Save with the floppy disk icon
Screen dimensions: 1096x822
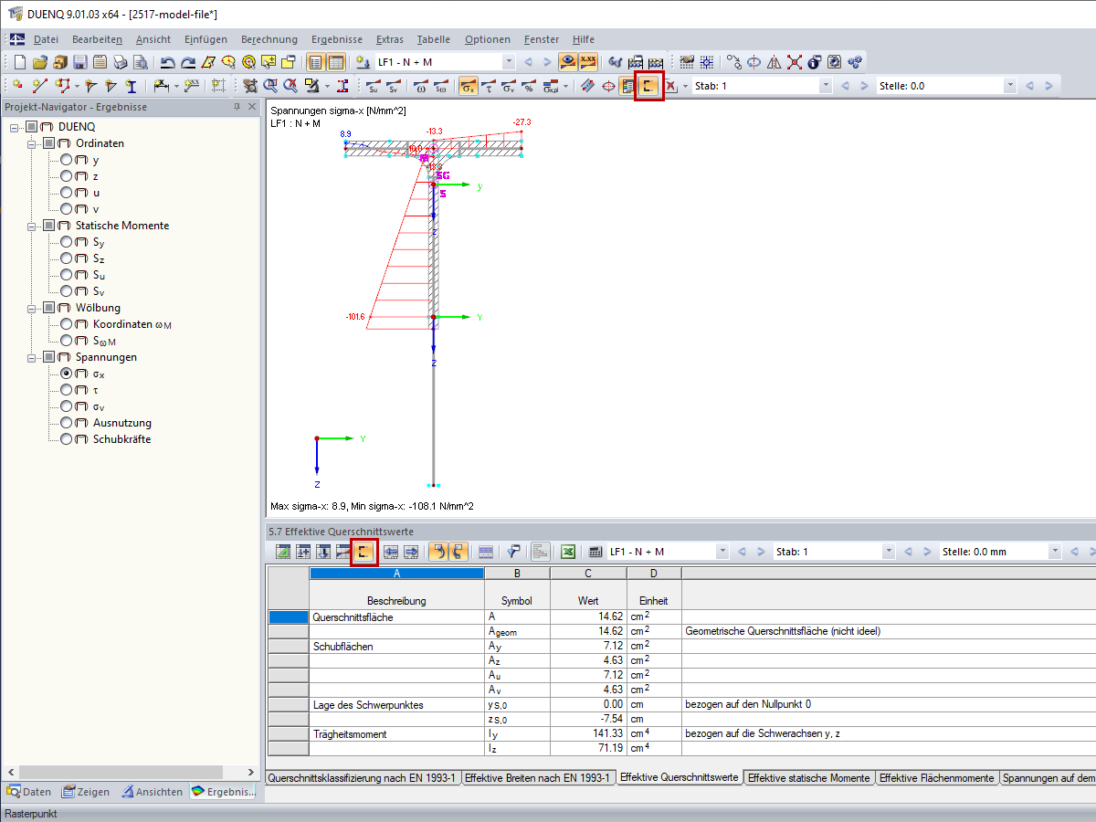tap(80, 62)
